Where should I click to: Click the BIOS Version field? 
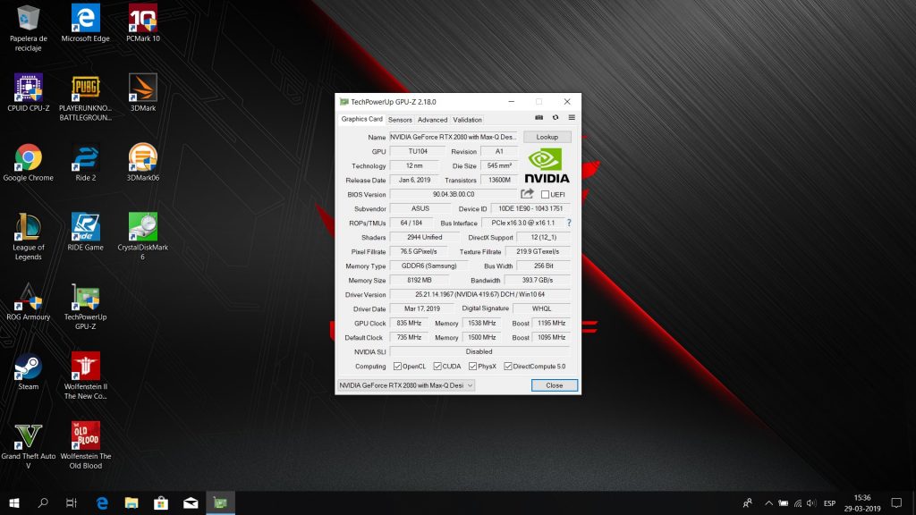pyautogui.click(x=454, y=194)
